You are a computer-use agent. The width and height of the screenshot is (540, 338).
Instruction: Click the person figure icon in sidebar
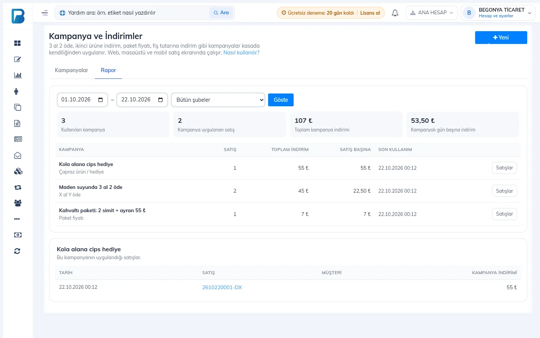[x=16, y=91]
